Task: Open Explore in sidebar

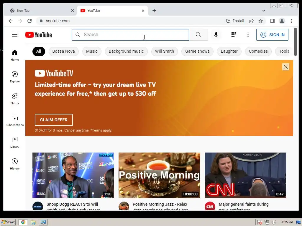Action: (x=15, y=77)
